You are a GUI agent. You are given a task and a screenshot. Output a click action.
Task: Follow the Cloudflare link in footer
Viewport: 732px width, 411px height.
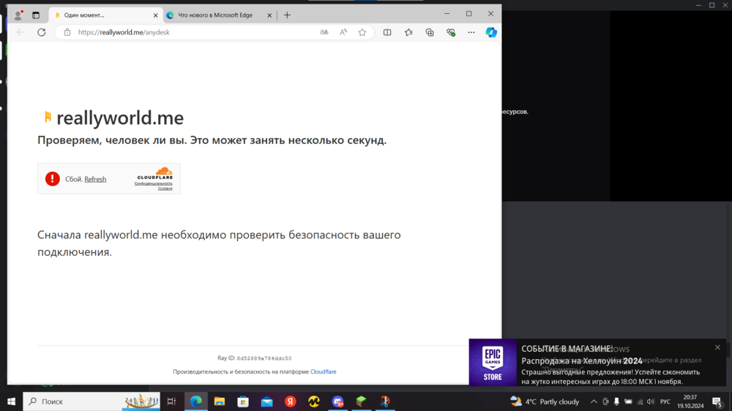tap(323, 372)
